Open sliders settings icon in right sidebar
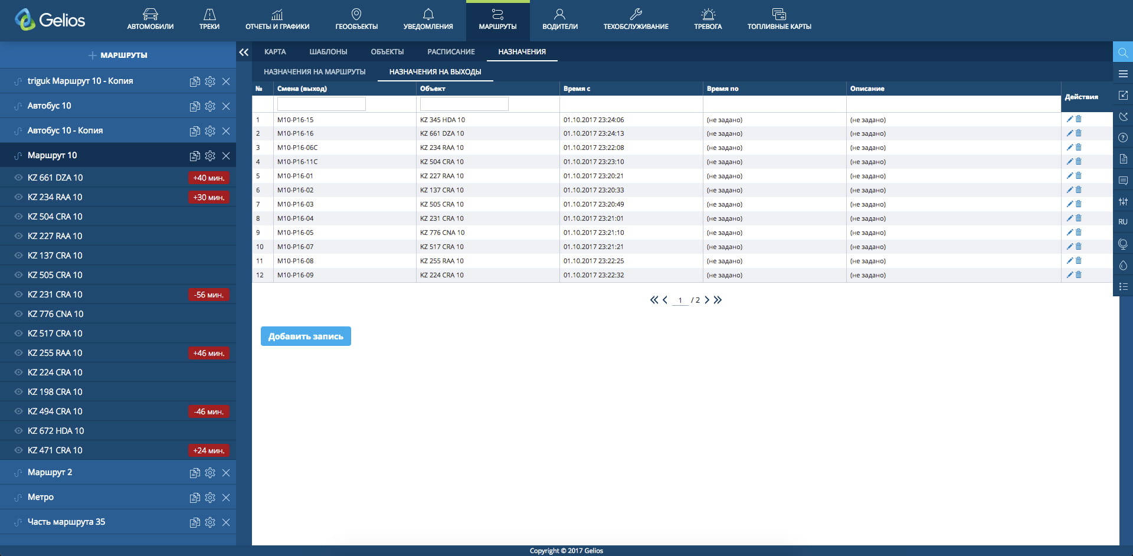 coord(1123,201)
